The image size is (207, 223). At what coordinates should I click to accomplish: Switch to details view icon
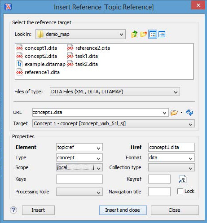tap(162, 34)
